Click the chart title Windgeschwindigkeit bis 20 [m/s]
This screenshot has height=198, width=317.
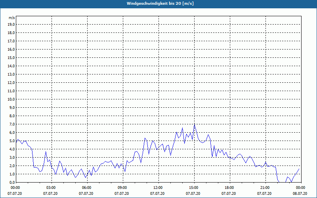click(160, 4)
